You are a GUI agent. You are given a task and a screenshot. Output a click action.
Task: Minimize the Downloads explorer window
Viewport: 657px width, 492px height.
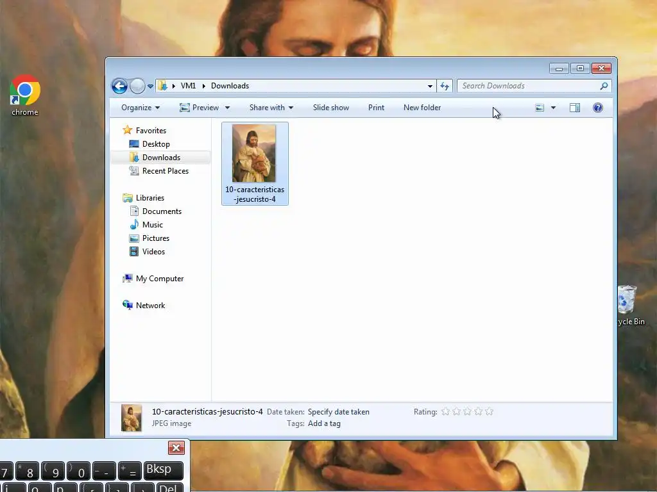coord(559,68)
